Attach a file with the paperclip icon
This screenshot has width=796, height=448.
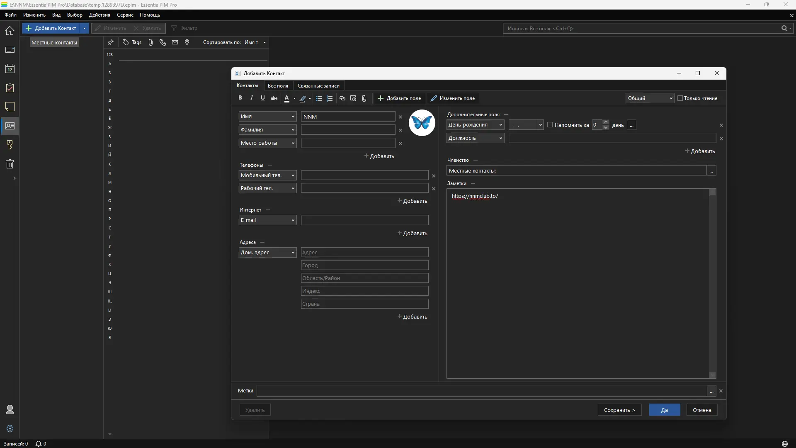(364, 98)
